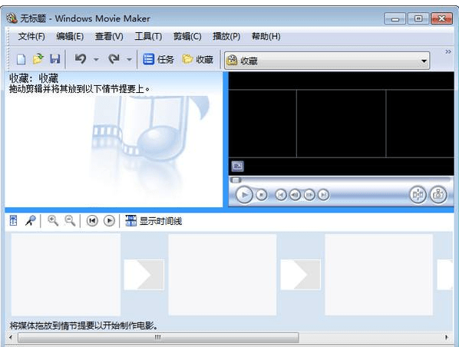Select the first empty storyboard clip cell
The width and height of the screenshot is (459, 347).
[66, 274]
